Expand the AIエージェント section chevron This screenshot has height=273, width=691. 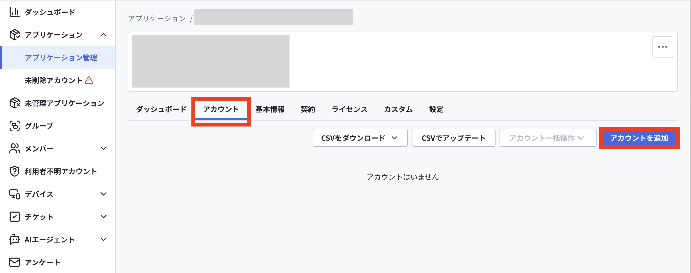pyautogui.click(x=104, y=239)
